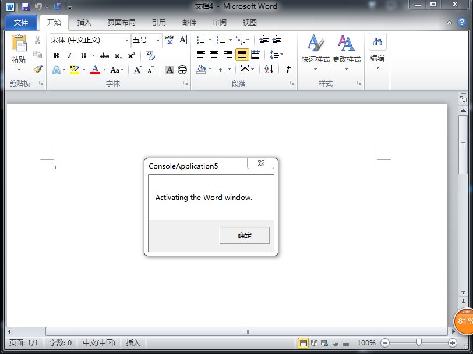Click the Increase Indent icon
Viewport: 473px width, 354px height.
277,40
